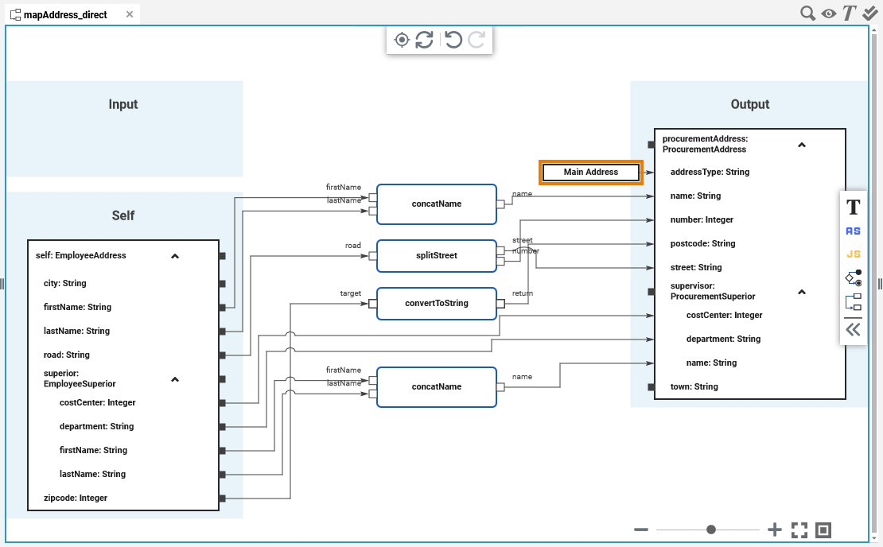Collapse the self: EmployeeAddress node

[x=175, y=256]
